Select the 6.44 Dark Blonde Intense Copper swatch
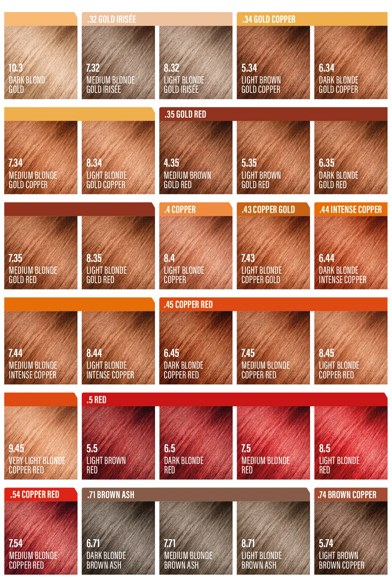Image resolution: width=392 pixels, height=588 pixels. tap(351, 253)
